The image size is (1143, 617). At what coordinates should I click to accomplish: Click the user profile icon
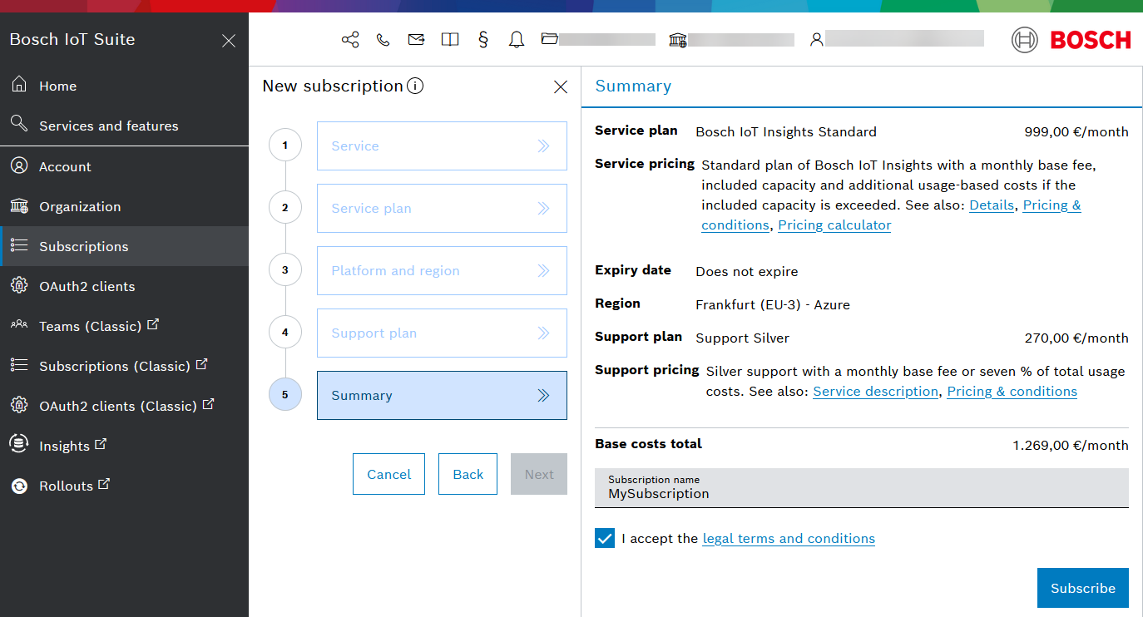(817, 40)
